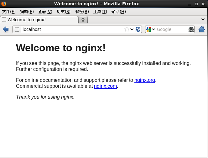Click the blue Back arrow button
The height and width of the screenshot is (158, 208).
pos(6,29)
